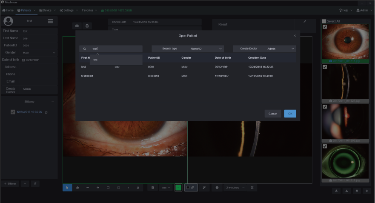Click the trash icon beside the mm unit
This screenshot has height=203, width=375.
(x=152, y=187)
